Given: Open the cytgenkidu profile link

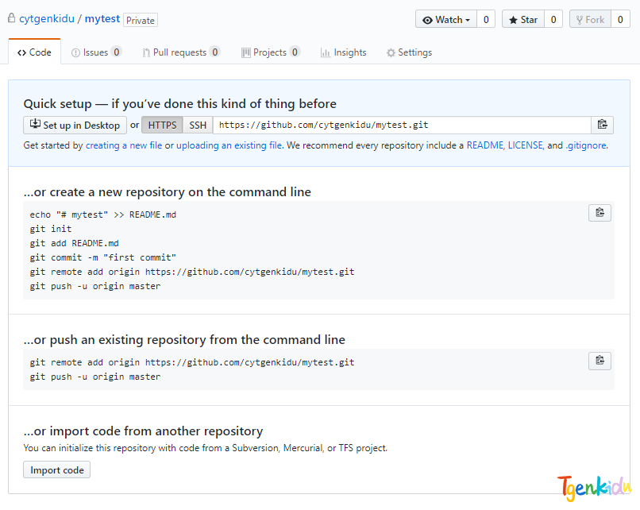Looking at the screenshot, I should click(47, 19).
